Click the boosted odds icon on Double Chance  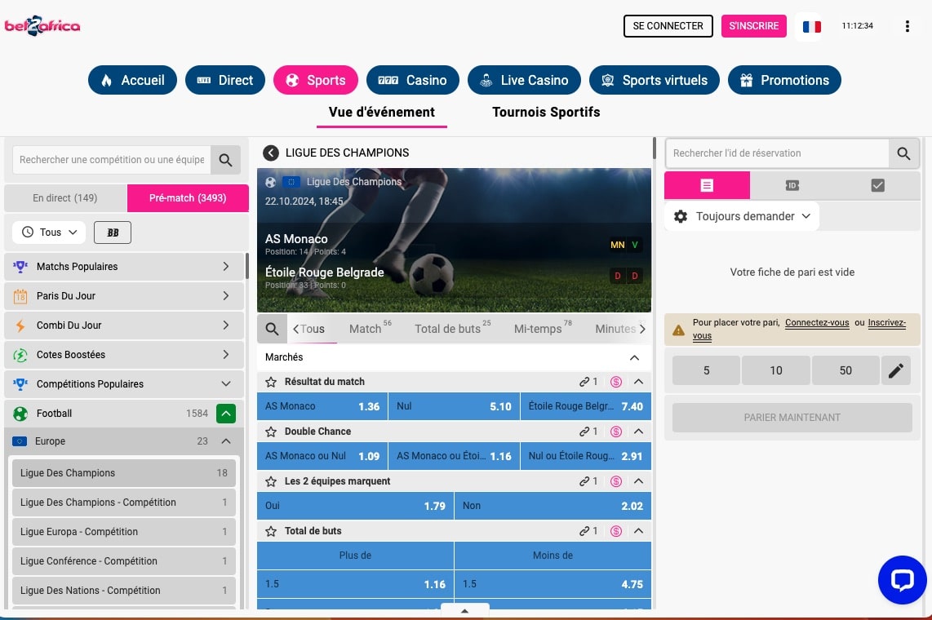pyautogui.click(x=615, y=431)
